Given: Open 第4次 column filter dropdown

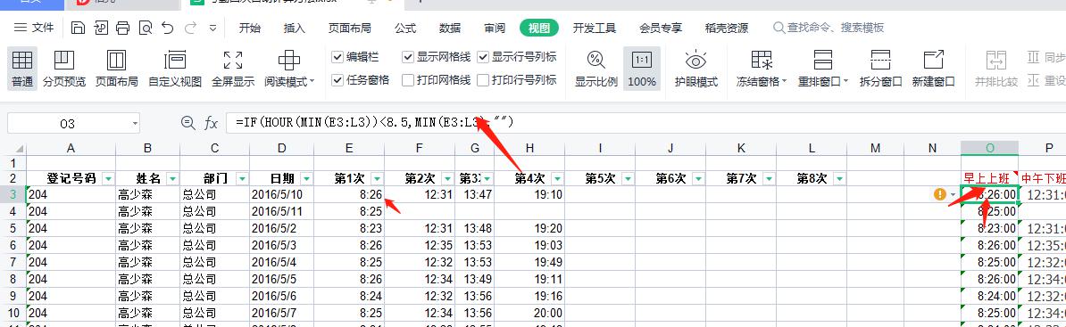Looking at the screenshot, I should point(557,178).
